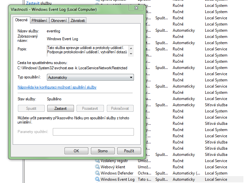Click the Spustit button

tap(31, 108)
